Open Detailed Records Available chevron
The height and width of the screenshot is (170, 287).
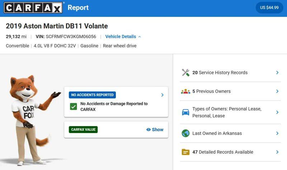[x=277, y=152]
